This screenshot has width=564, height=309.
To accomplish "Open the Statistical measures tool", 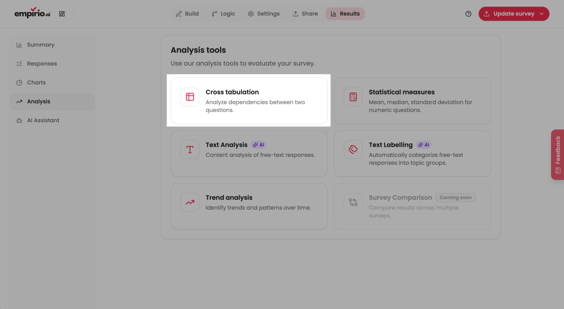I will [412, 101].
